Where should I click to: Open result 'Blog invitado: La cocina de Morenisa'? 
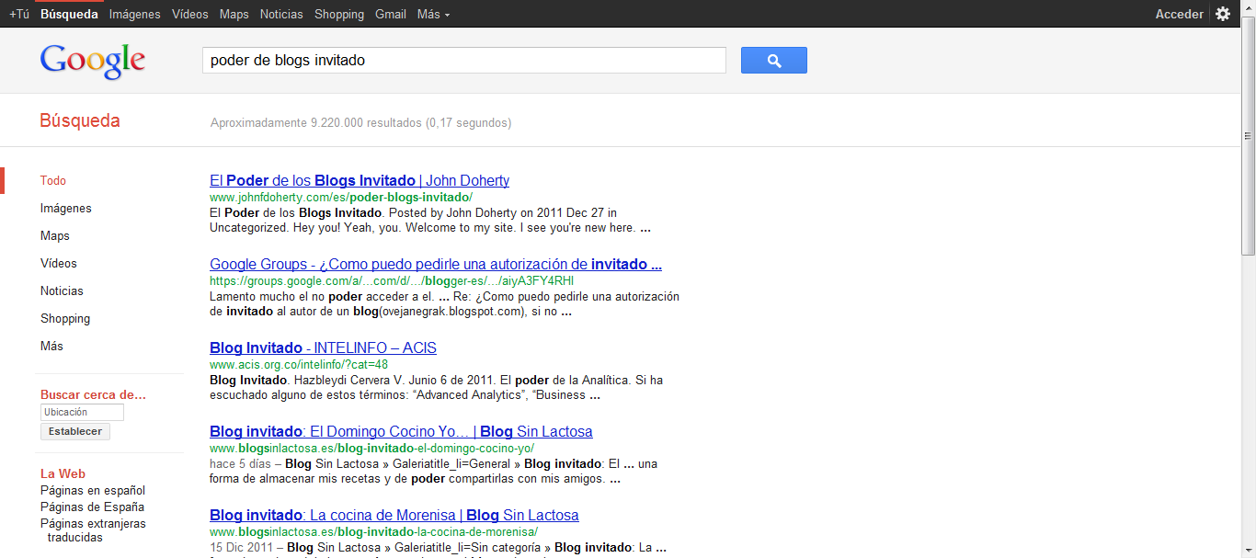[394, 516]
